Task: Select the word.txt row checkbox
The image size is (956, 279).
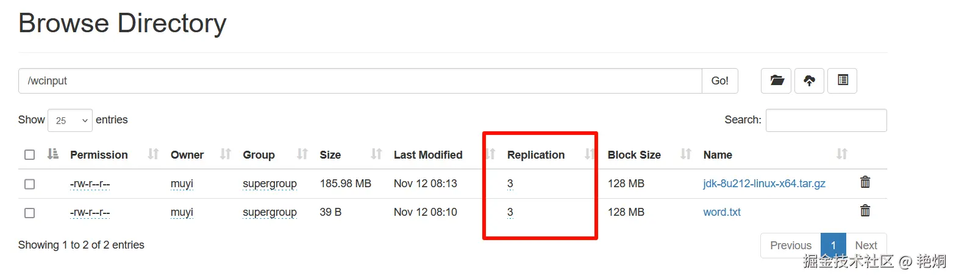Action: point(29,213)
